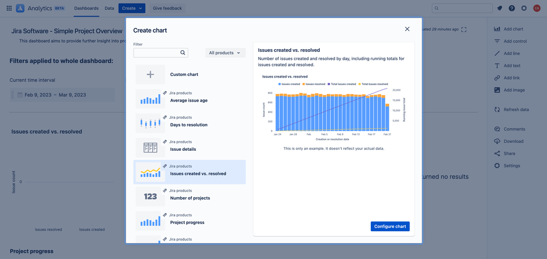Open the Create dropdown button

(132, 8)
